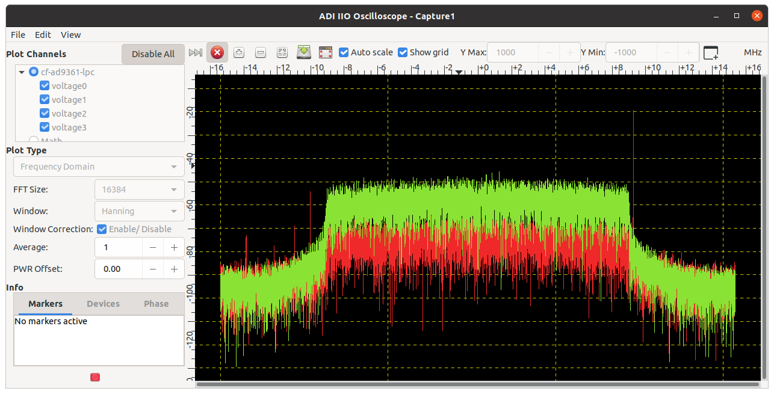
Task: Click the new plot window icon
Action: (x=711, y=53)
